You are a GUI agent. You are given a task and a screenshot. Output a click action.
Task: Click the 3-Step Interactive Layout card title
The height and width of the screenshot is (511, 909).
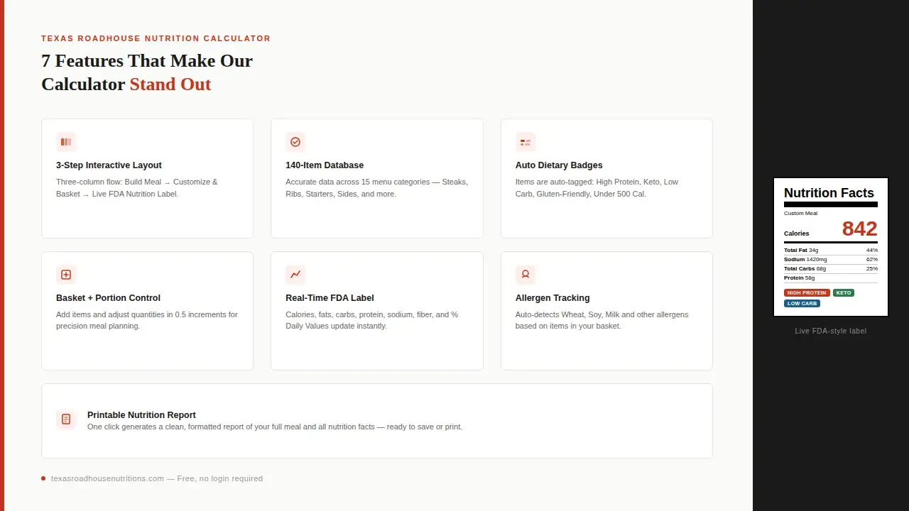click(109, 165)
